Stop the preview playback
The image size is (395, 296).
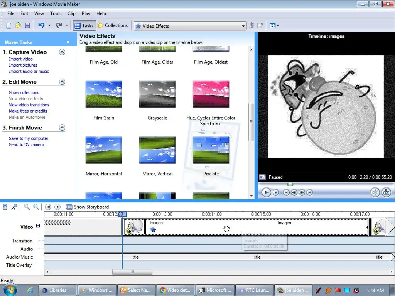276,193
